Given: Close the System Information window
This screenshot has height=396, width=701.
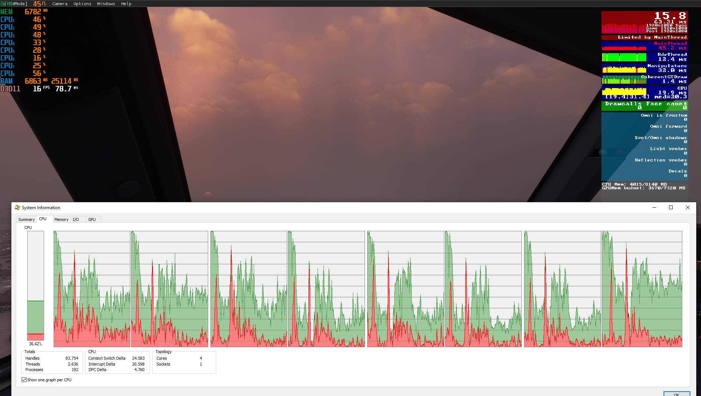Looking at the screenshot, I should (688, 207).
